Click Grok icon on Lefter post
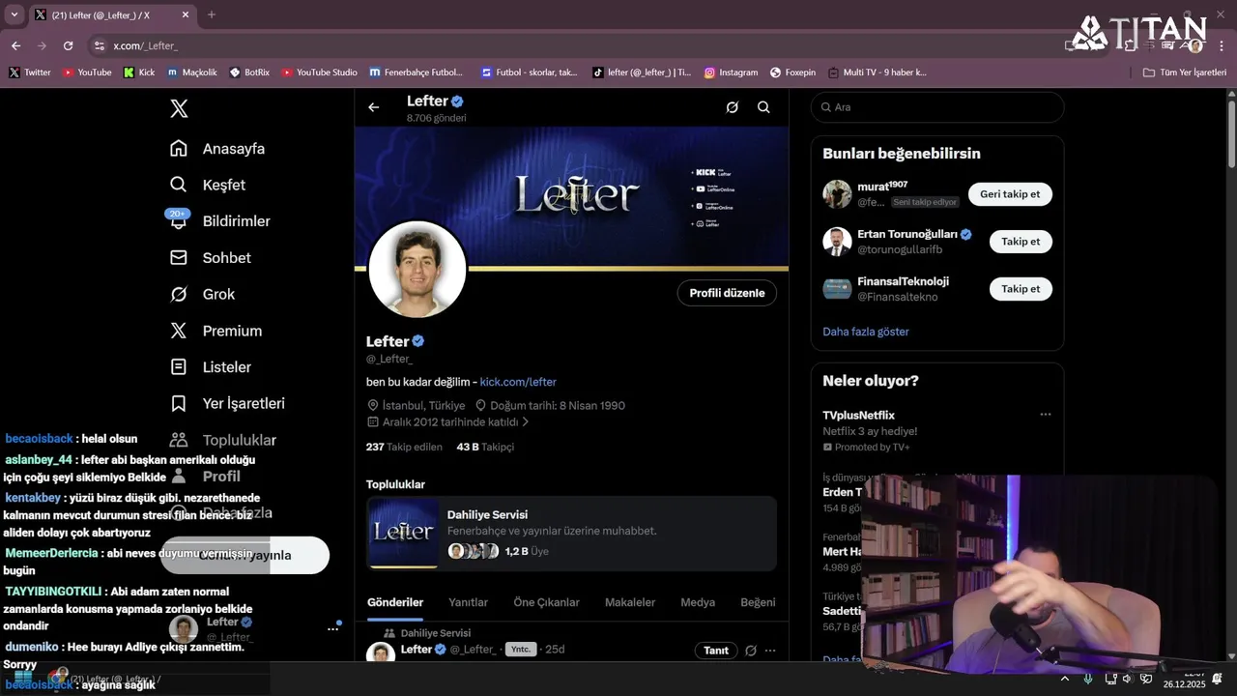1237x696 pixels. pos(750,651)
